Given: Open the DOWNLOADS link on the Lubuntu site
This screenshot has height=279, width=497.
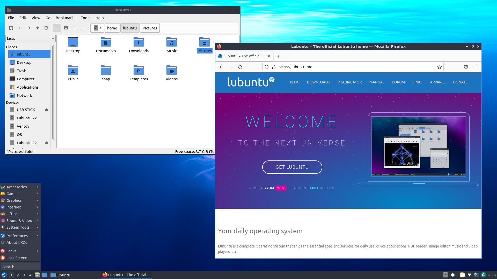Looking at the screenshot, I should click(318, 82).
